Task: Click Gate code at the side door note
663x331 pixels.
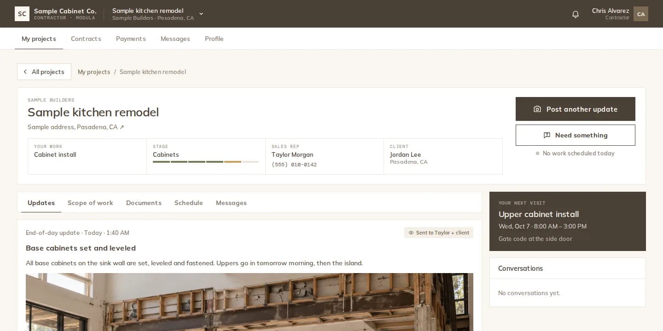Action: [x=535, y=239]
